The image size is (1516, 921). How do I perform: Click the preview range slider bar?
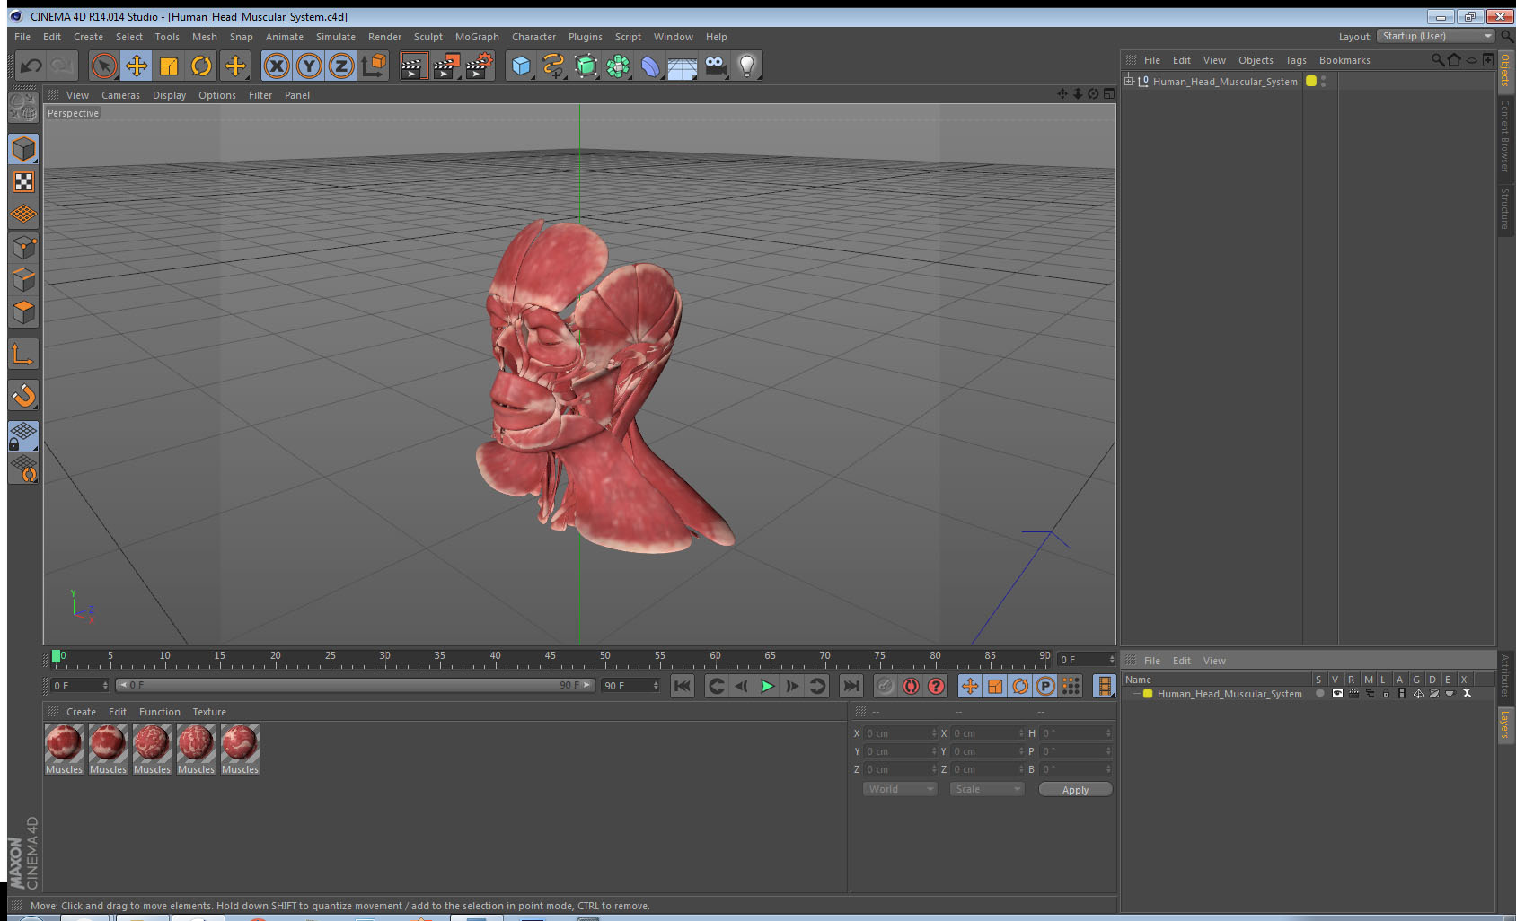pos(356,685)
